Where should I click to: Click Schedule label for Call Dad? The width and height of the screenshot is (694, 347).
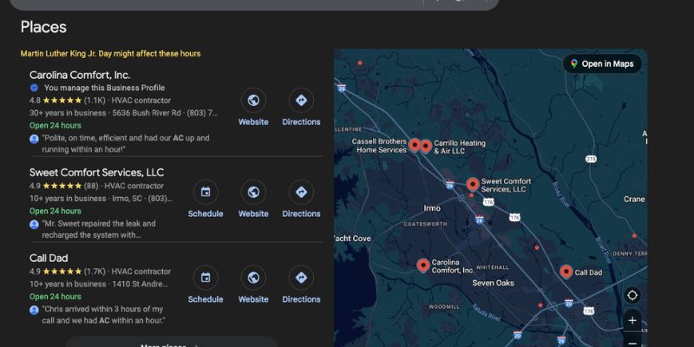point(206,299)
